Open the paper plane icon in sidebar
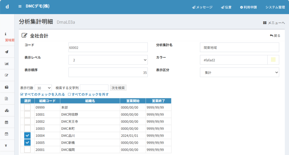 point(7,52)
